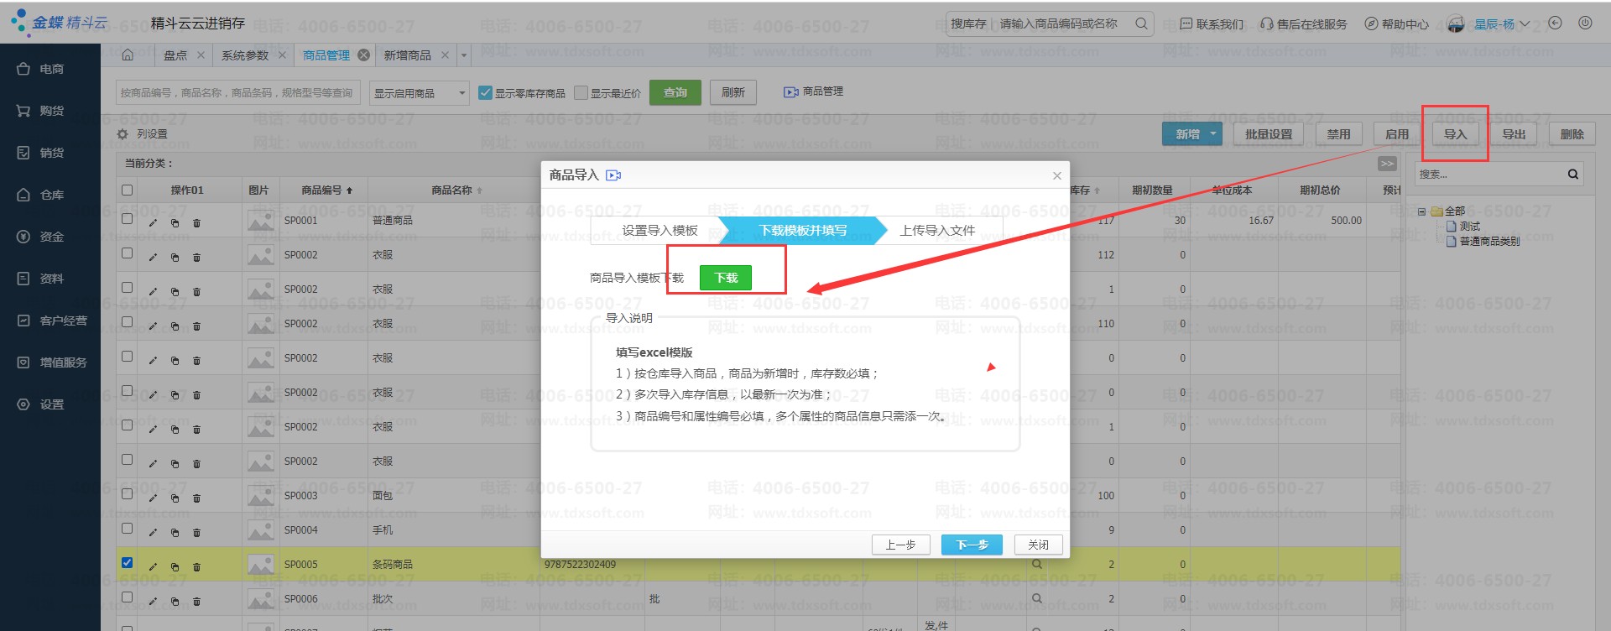1611x631 pixels.
Task: Expand the 新增 button dropdown arrow
Action: point(1212,134)
